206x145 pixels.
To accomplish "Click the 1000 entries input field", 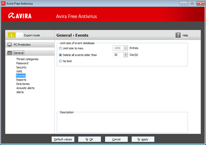I will pyautogui.click(x=118, y=48).
